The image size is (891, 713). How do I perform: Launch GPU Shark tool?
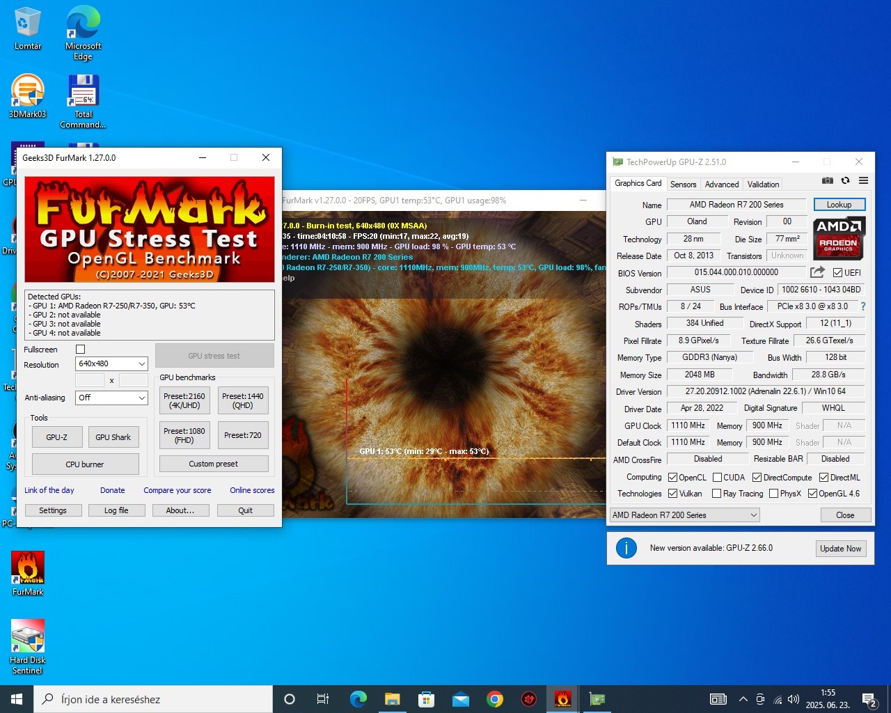coord(113,437)
